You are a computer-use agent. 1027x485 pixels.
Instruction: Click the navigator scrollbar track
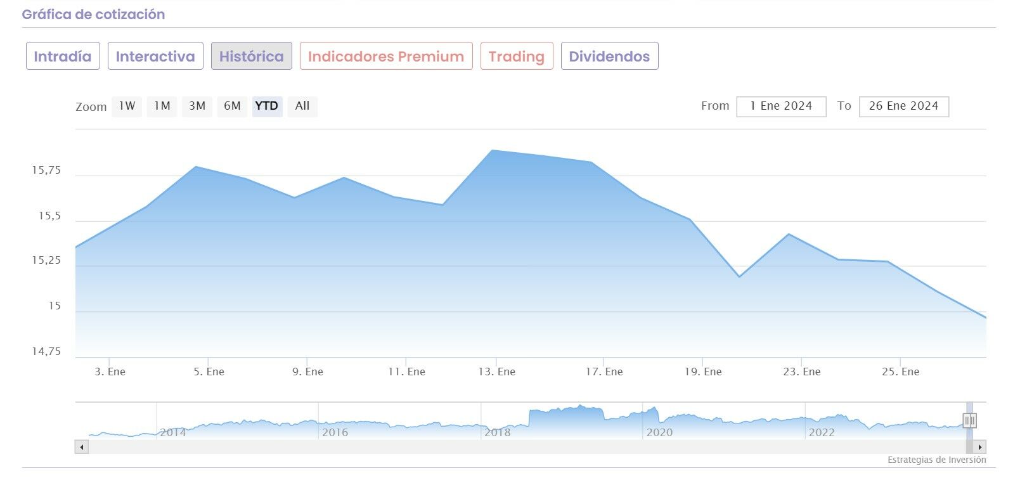(507, 447)
